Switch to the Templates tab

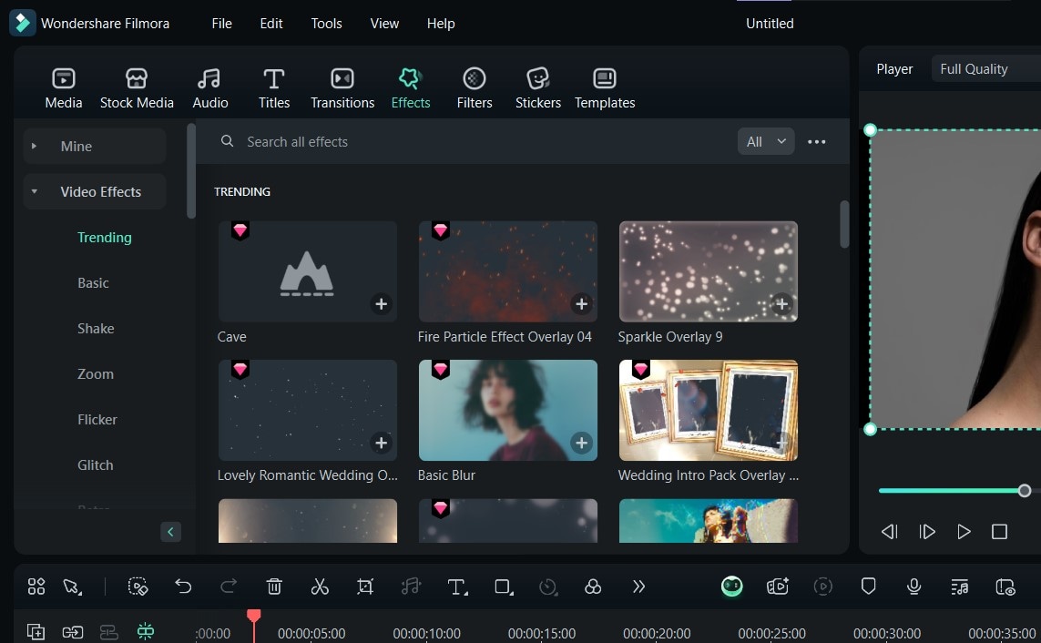pos(605,88)
